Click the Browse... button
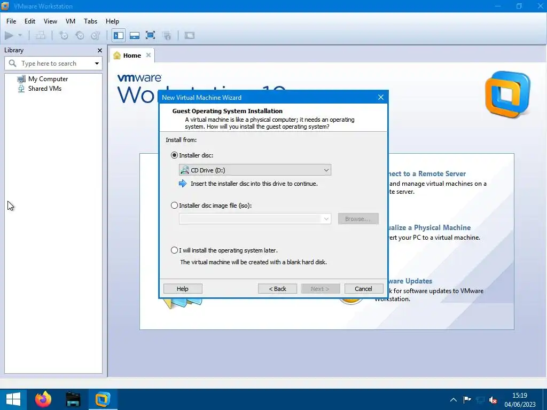 [x=358, y=219]
